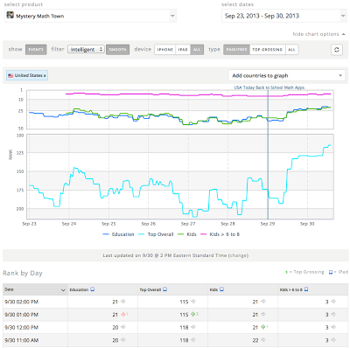Click the Mystery Math Town app icon
Viewport: 350px width, 348px height.
point(10,16)
